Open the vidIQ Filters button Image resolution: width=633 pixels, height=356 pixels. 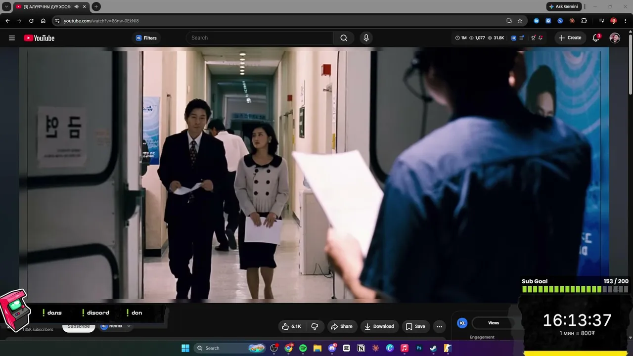coord(146,38)
